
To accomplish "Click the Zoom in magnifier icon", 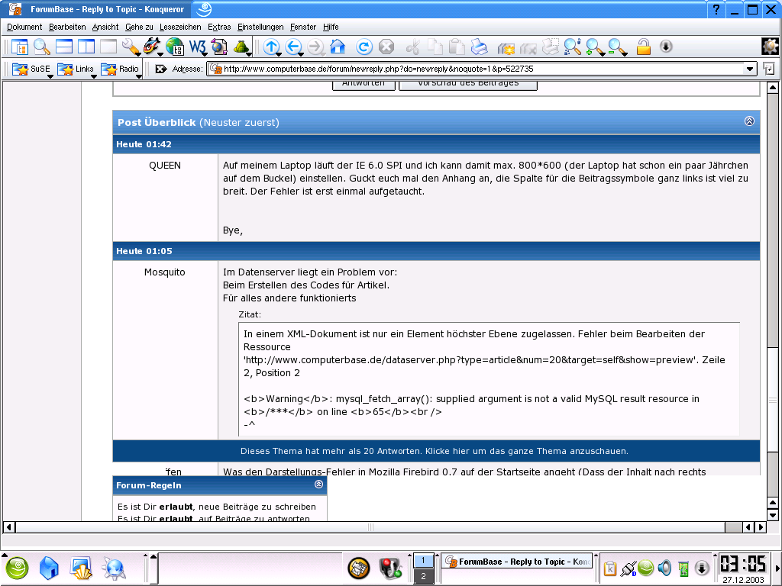I will tap(594, 47).
